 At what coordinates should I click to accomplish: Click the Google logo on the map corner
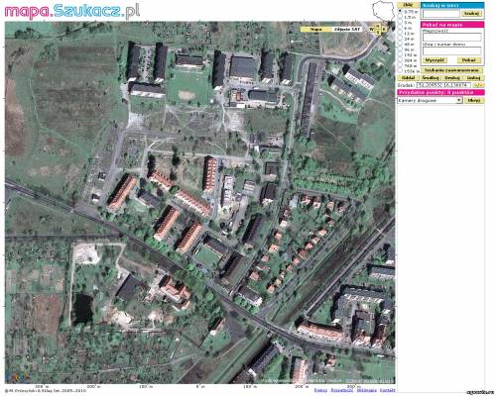(18, 377)
